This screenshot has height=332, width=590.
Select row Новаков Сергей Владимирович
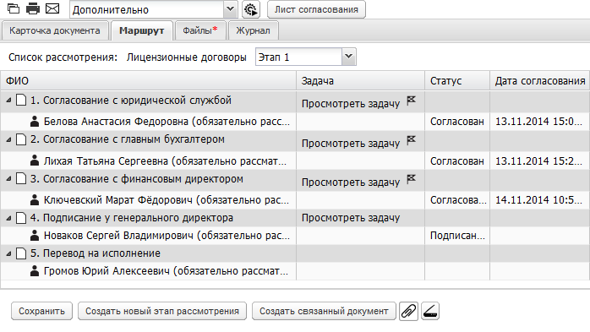[295, 236]
